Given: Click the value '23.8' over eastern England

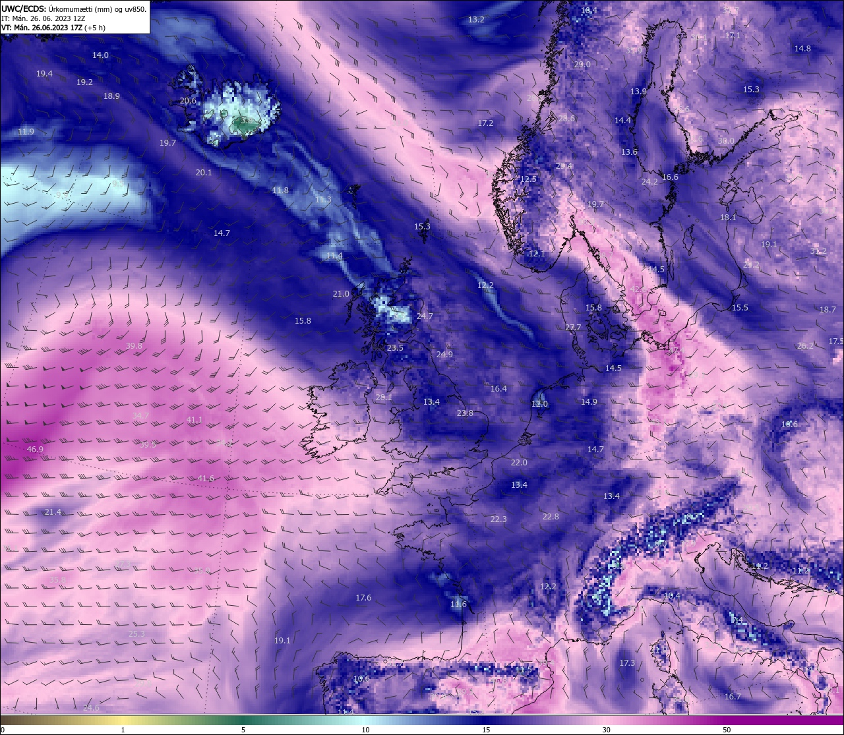Looking at the screenshot, I should click(x=465, y=413).
